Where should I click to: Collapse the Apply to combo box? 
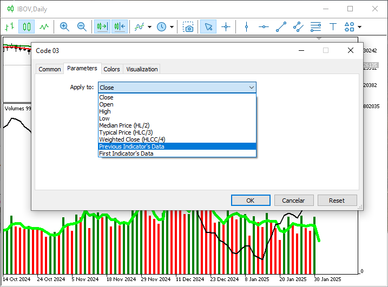click(x=251, y=88)
